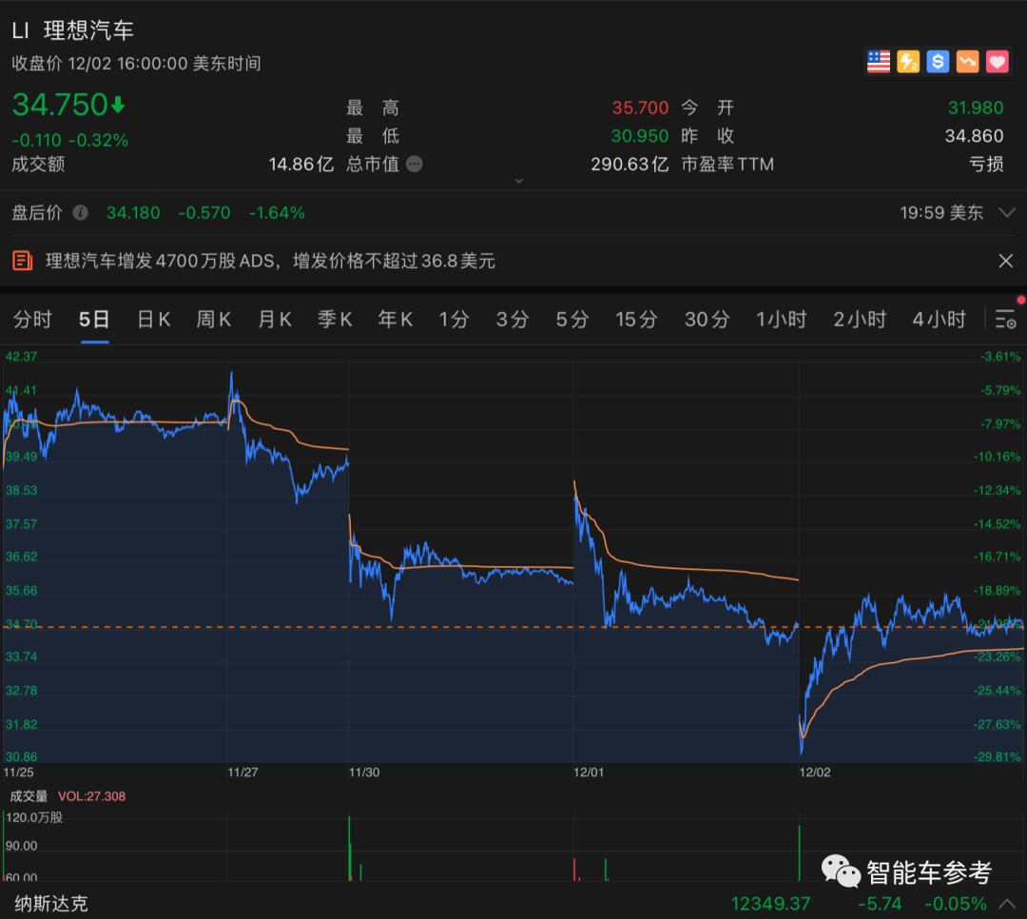The image size is (1027, 919).
Task: Tap the yellow lightning Level 2 icon
Action: click(x=908, y=62)
